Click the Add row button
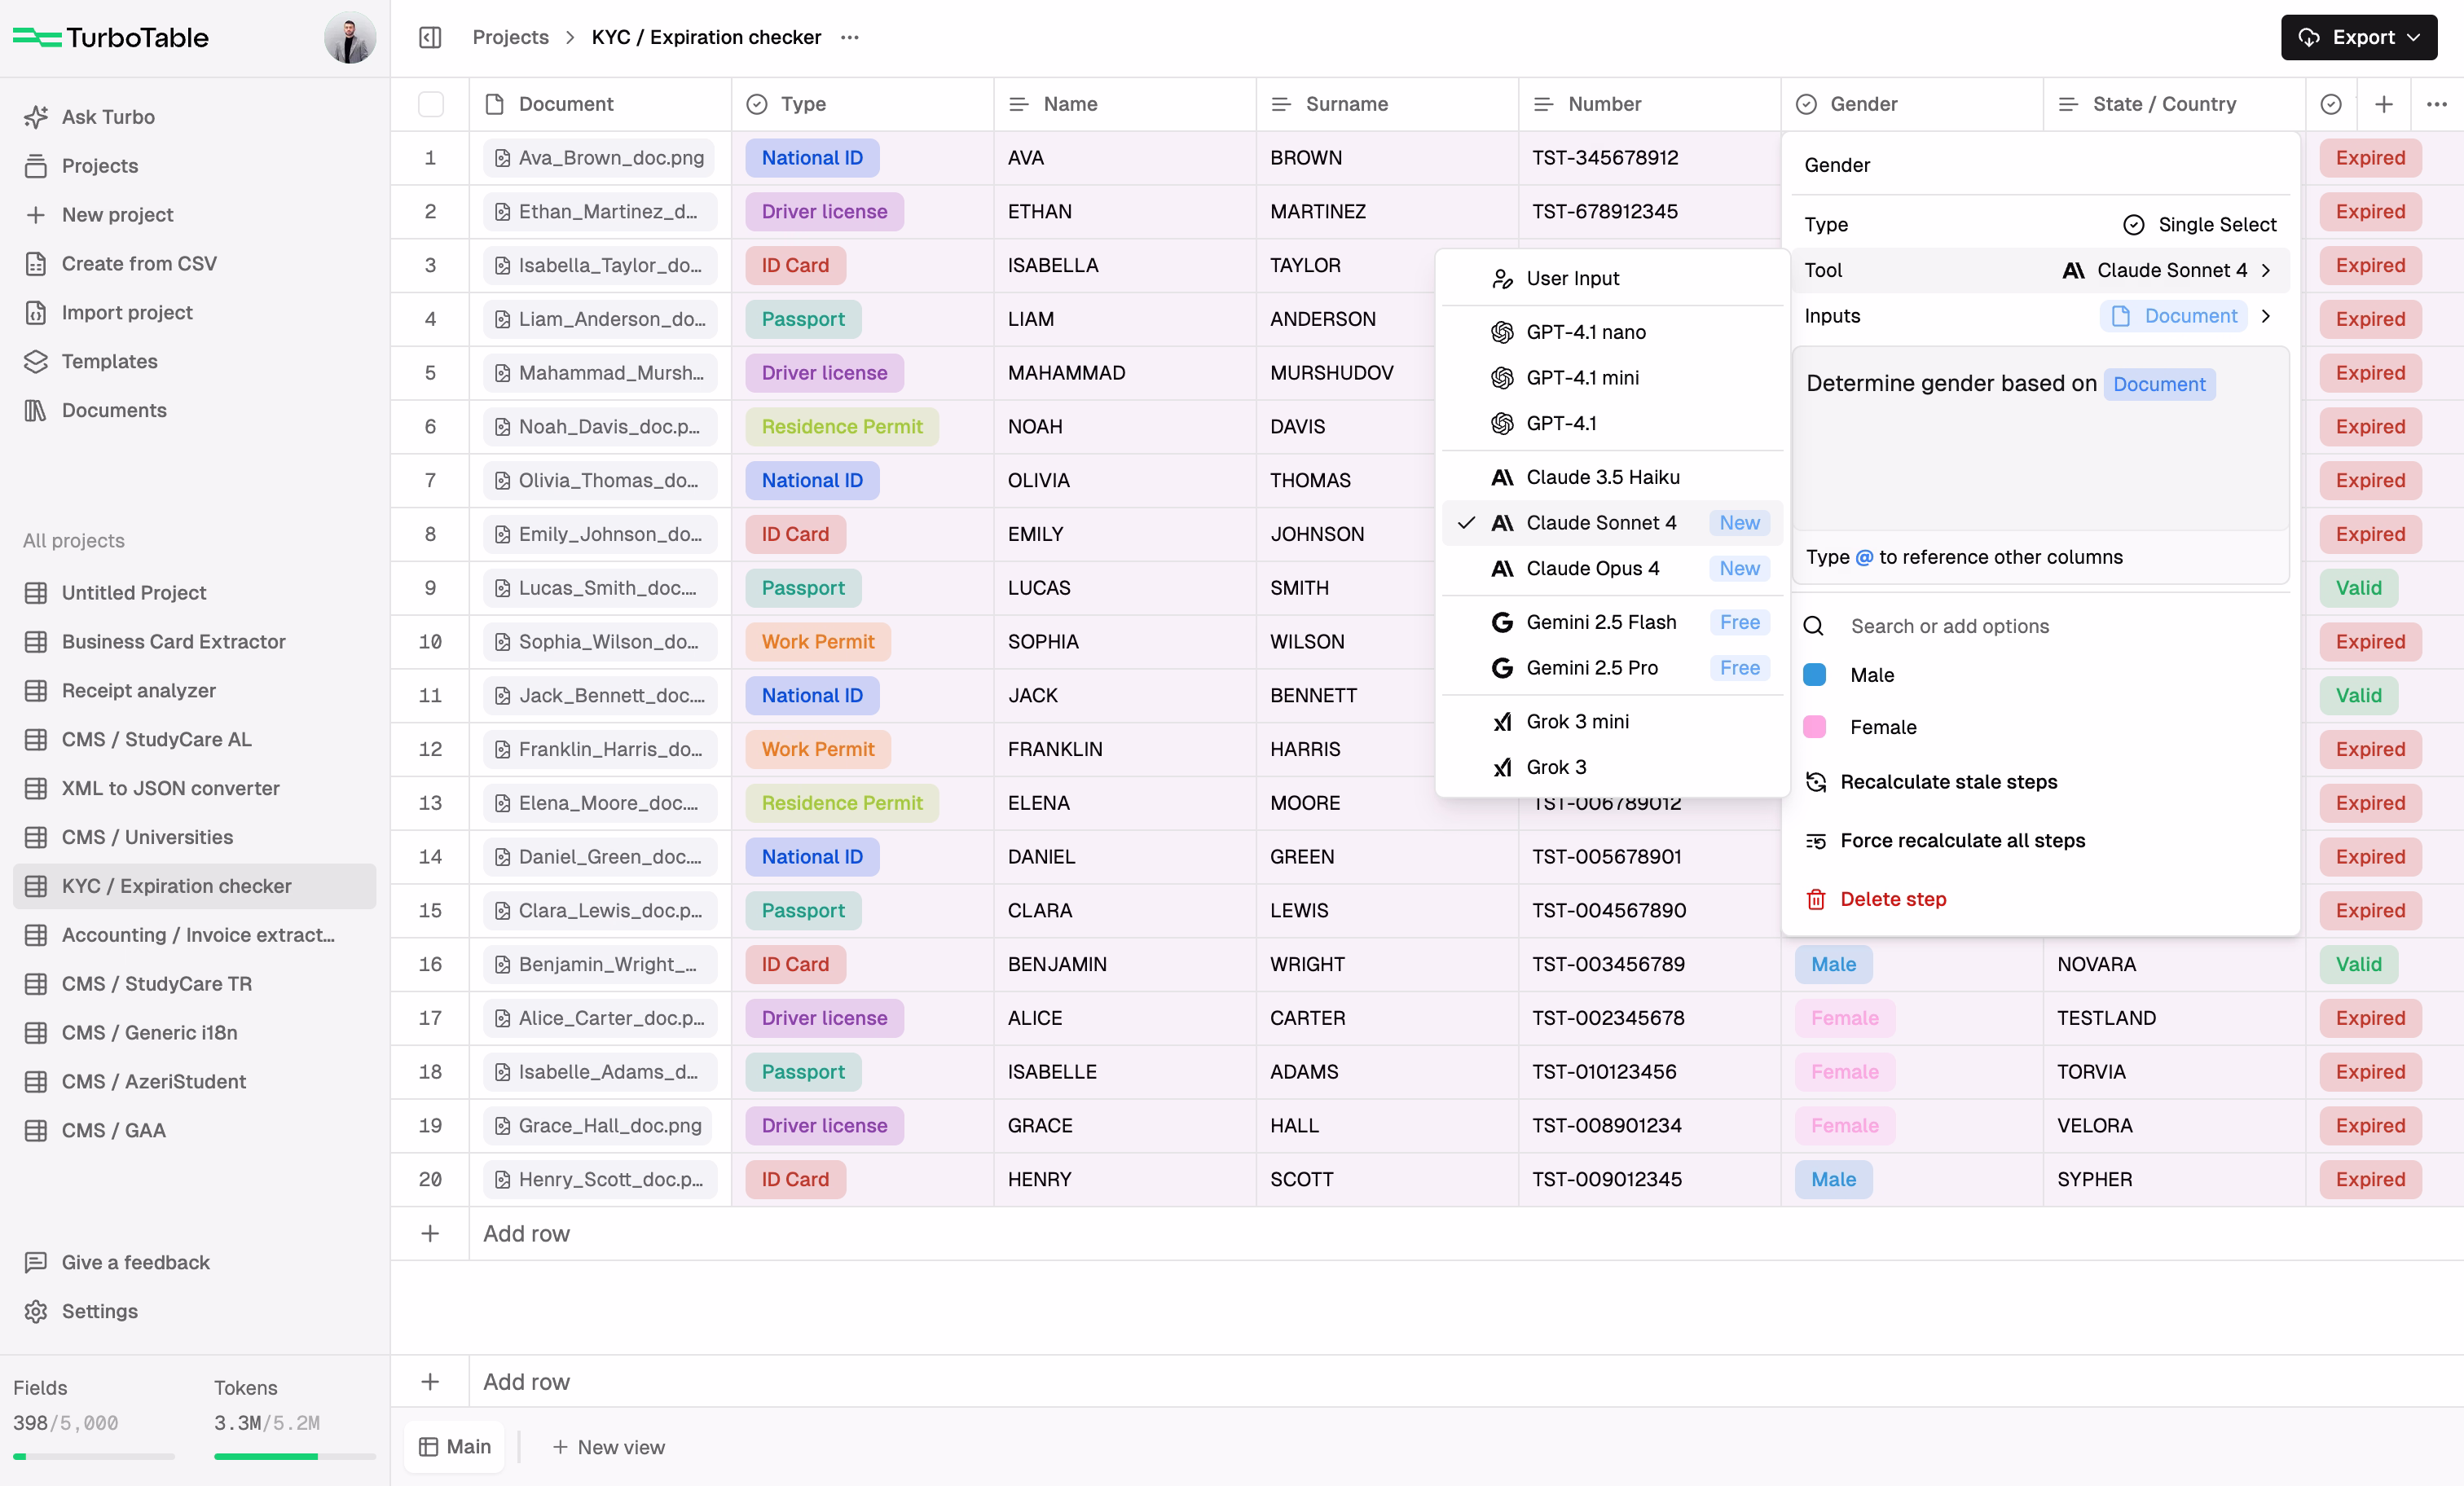2464x1486 pixels. (x=527, y=1233)
